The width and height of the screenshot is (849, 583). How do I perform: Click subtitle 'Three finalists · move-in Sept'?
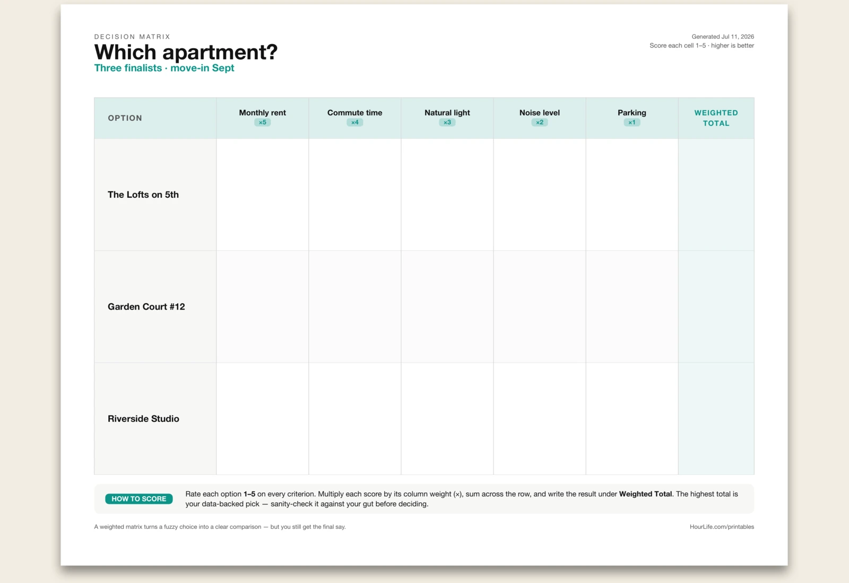point(164,68)
